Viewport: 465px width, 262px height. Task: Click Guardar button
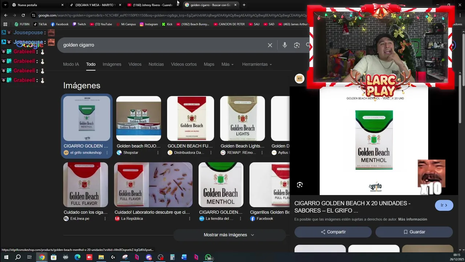414,232
